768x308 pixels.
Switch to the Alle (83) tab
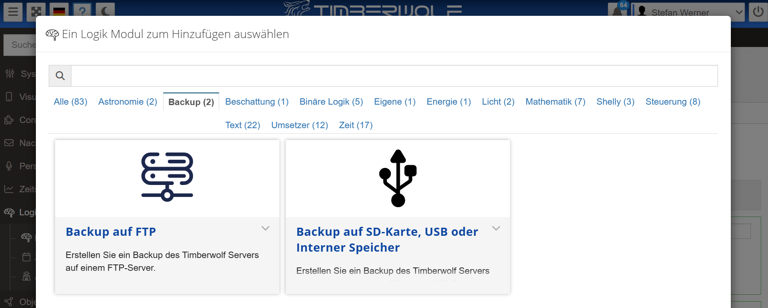[70, 102]
